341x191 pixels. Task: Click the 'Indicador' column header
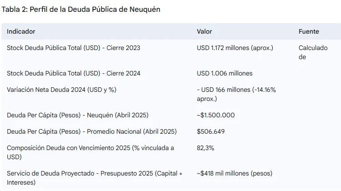21,31
